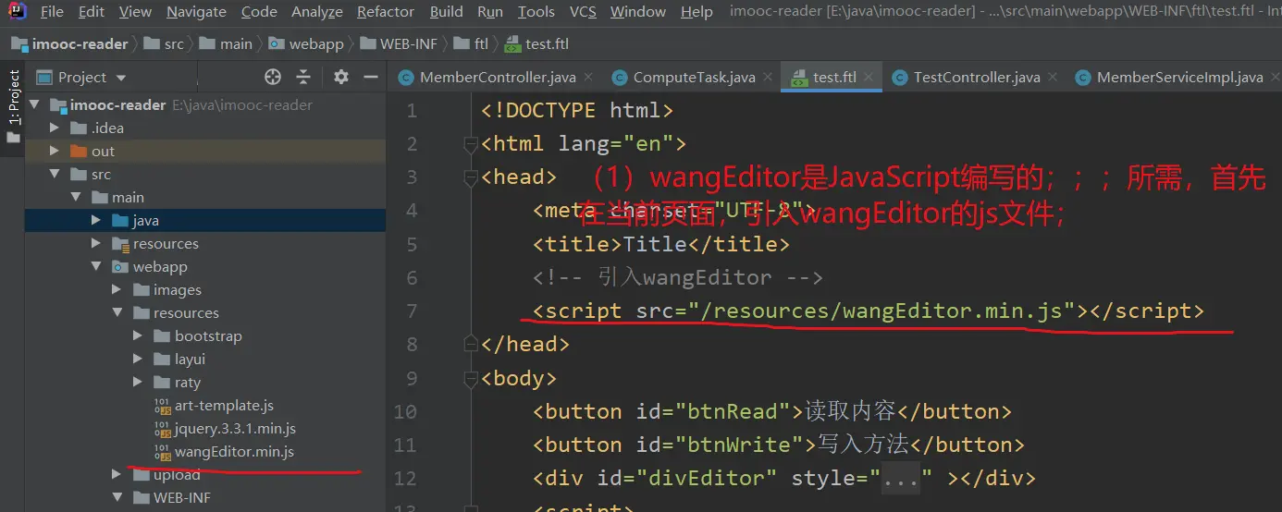Toggle the 1: Project tool window strip
Screen dimensions: 1282x512
pyautogui.click(x=13, y=97)
